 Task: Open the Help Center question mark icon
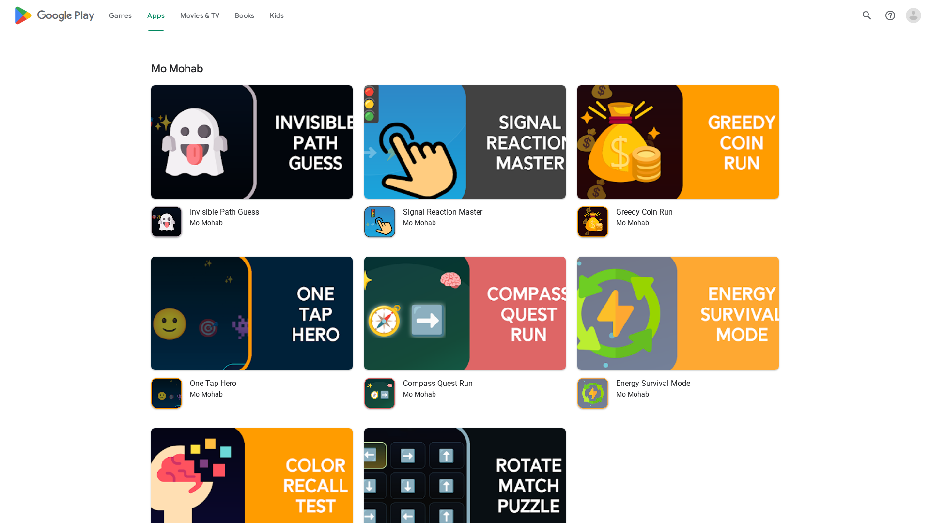(890, 15)
